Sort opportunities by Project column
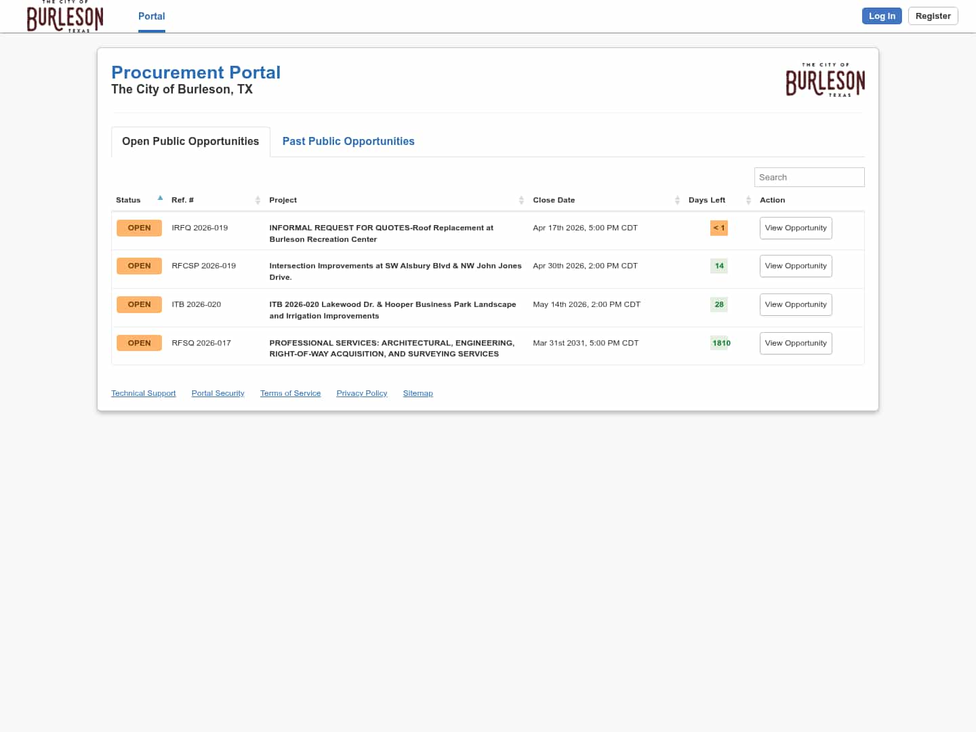 [521, 200]
